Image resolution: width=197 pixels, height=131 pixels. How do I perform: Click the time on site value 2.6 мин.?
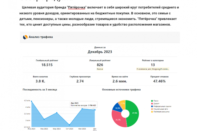coord(120,81)
